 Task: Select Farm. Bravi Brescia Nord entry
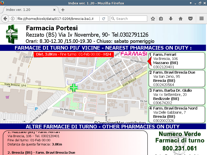[177, 114]
